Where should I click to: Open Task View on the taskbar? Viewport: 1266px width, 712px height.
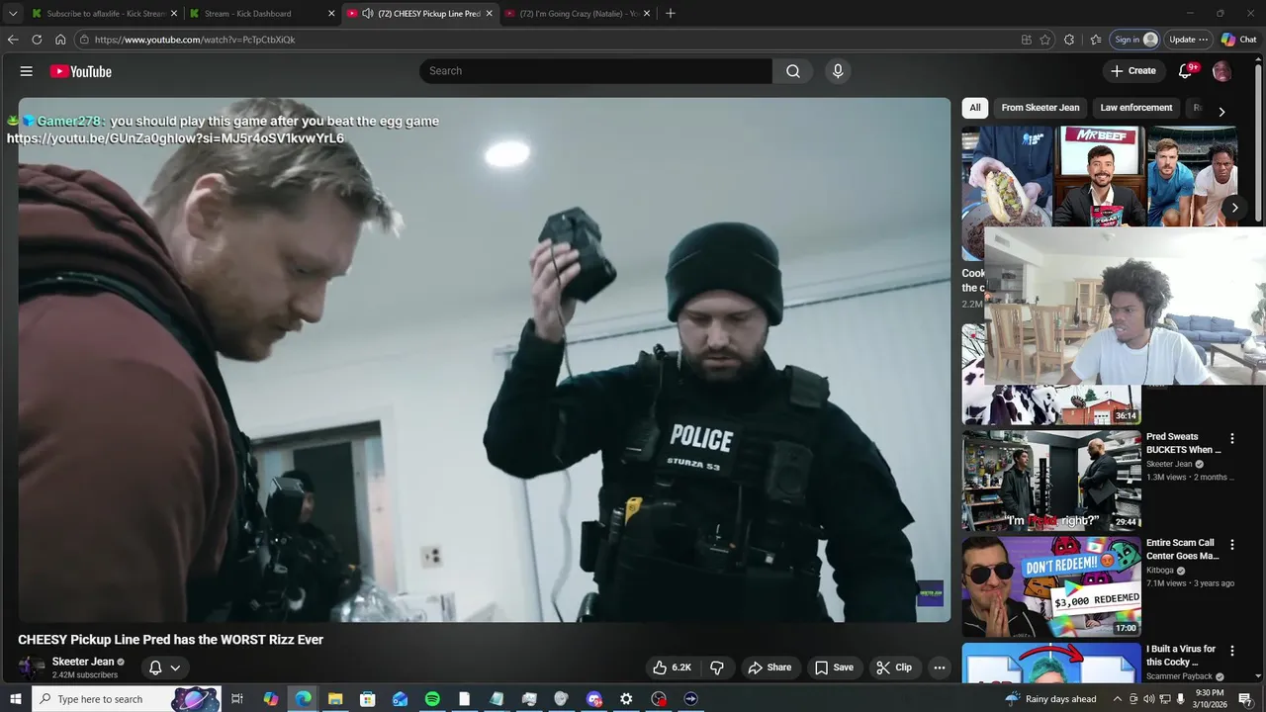coord(237,699)
